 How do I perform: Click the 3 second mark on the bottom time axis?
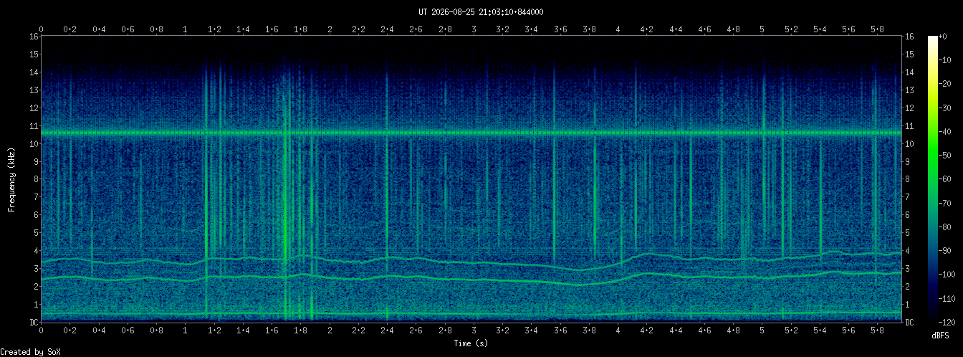tap(474, 331)
